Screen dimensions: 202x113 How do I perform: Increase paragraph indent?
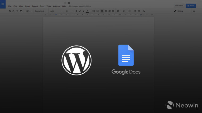click(x=139, y=11)
